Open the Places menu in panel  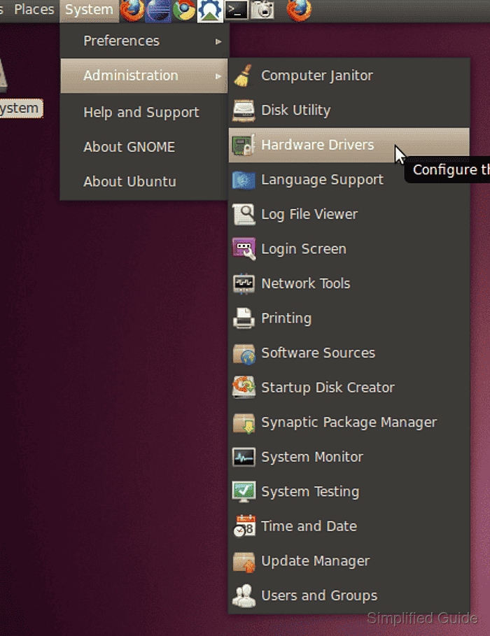click(34, 10)
